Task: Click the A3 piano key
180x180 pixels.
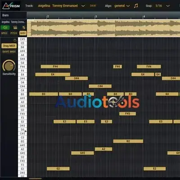Action: [22, 102]
